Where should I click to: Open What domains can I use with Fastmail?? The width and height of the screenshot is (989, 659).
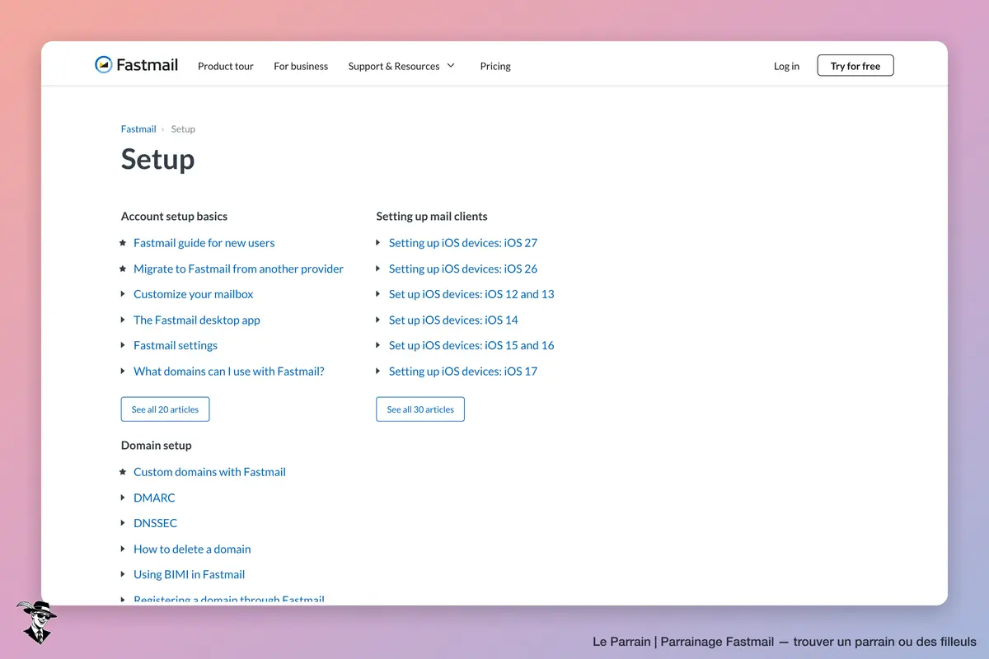point(229,371)
